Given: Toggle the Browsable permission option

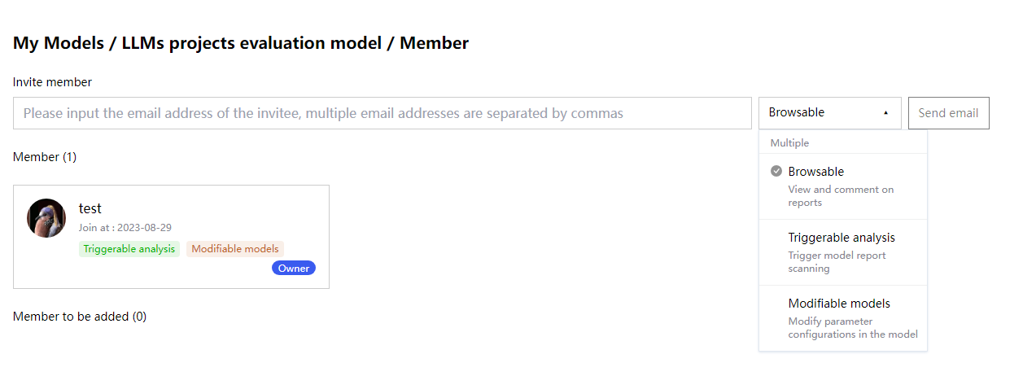Looking at the screenshot, I should [843, 186].
